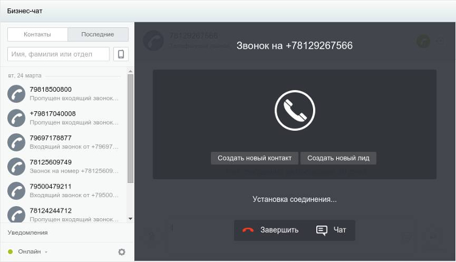The width and height of the screenshot is (456, 262).
Task: Click phone avatar for 79500479211
Action: click(x=16, y=191)
